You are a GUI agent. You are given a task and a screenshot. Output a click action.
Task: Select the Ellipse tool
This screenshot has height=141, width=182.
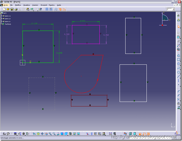pos(178,72)
